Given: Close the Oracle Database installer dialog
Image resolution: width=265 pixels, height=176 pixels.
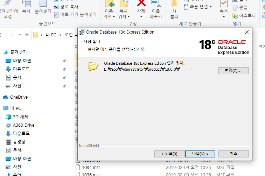Looking at the screenshot, I should (x=247, y=32).
